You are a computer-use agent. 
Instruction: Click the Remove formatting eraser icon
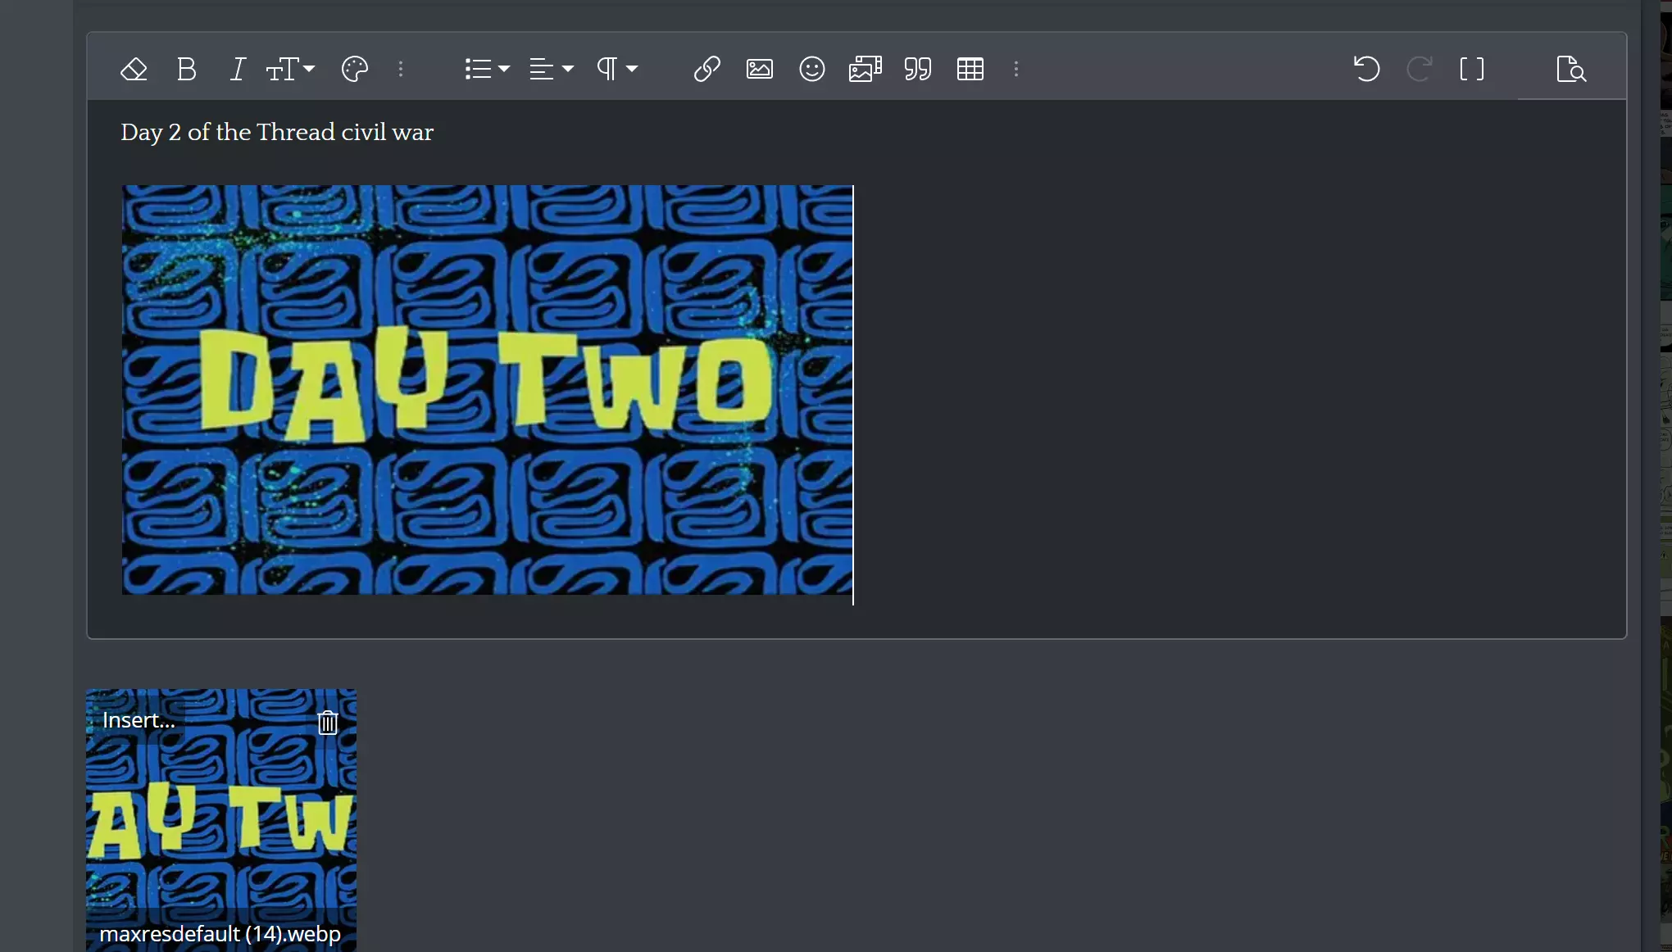[x=134, y=69]
